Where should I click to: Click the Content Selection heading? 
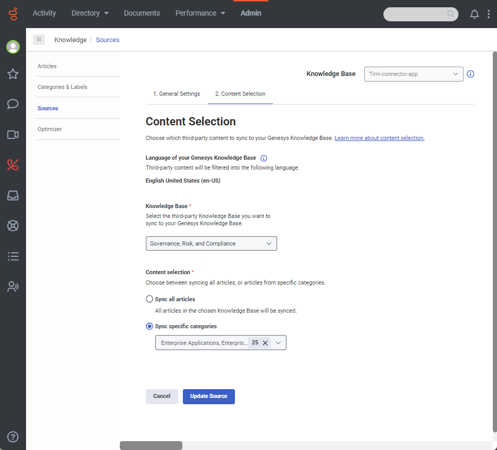click(x=191, y=122)
